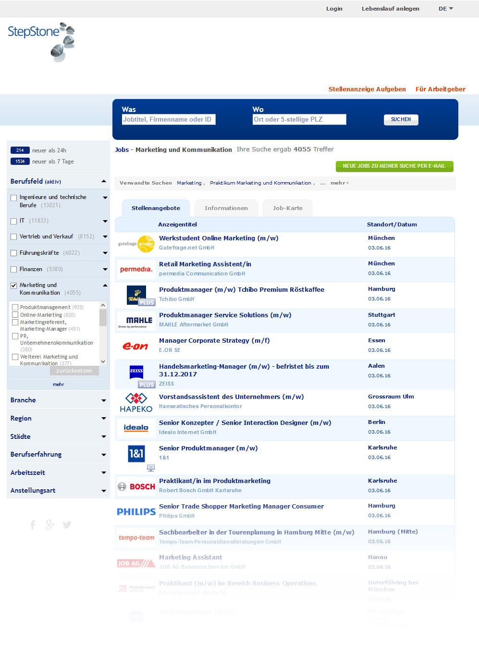
Task: Click the mehr related searches link
Action: tap(340, 183)
